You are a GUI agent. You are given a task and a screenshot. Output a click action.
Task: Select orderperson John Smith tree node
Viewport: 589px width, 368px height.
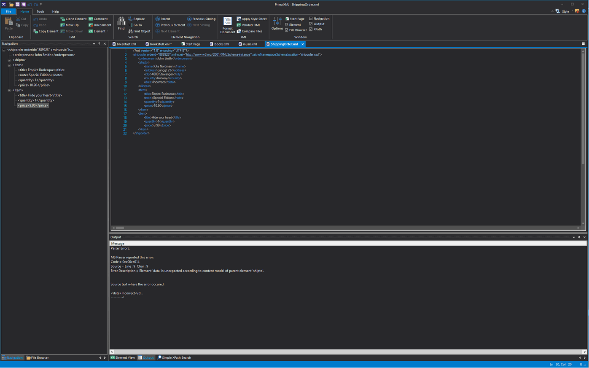click(43, 55)
